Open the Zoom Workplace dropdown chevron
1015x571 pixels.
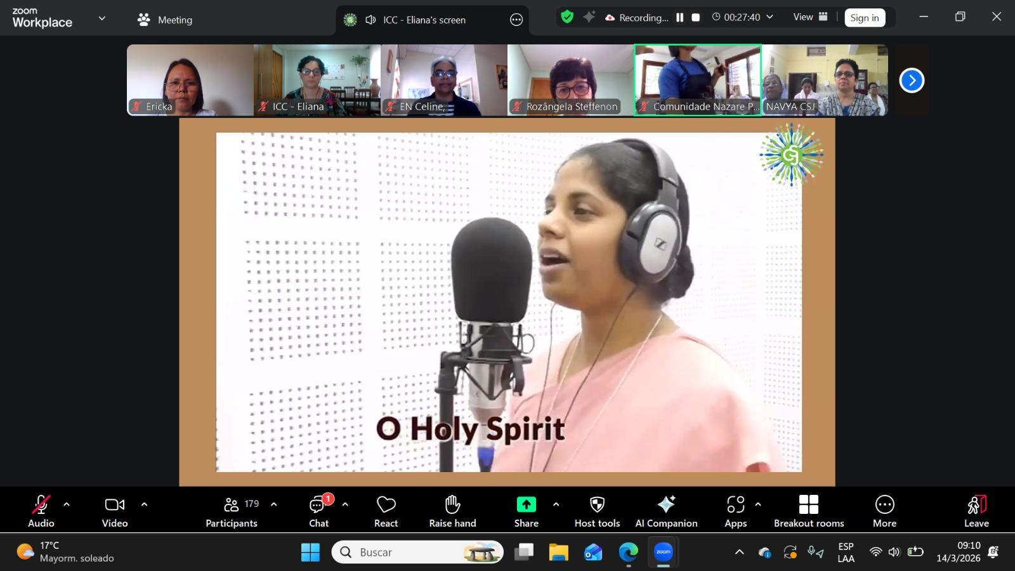point(101,18)
